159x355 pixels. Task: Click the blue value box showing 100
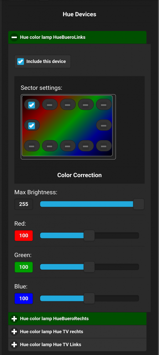pyautogui.click(x=24, y=298)
